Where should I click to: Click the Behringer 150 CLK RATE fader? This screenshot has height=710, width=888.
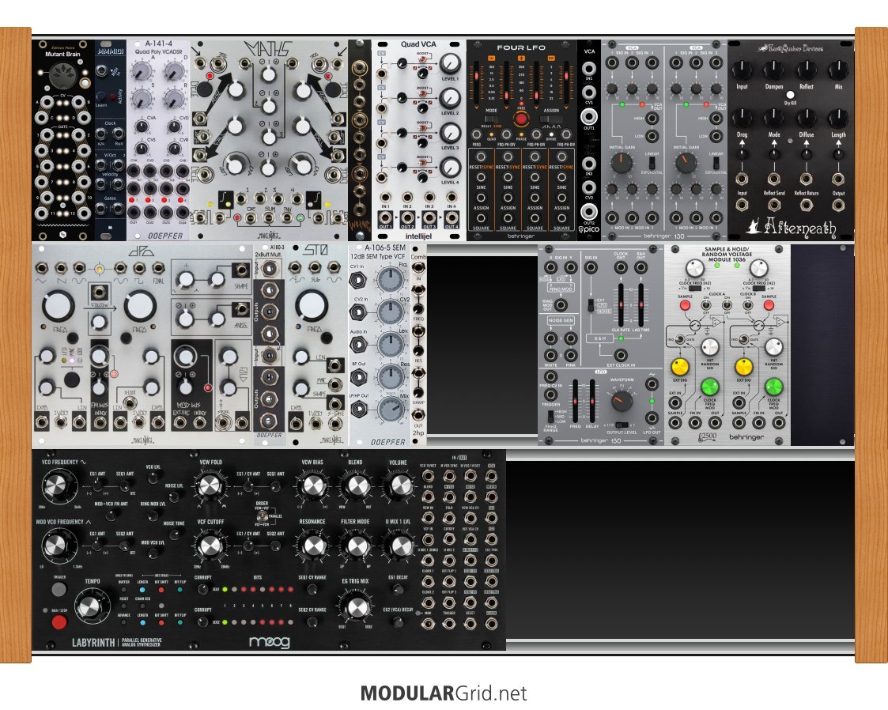pyautogui.click(x=622, y=306)
